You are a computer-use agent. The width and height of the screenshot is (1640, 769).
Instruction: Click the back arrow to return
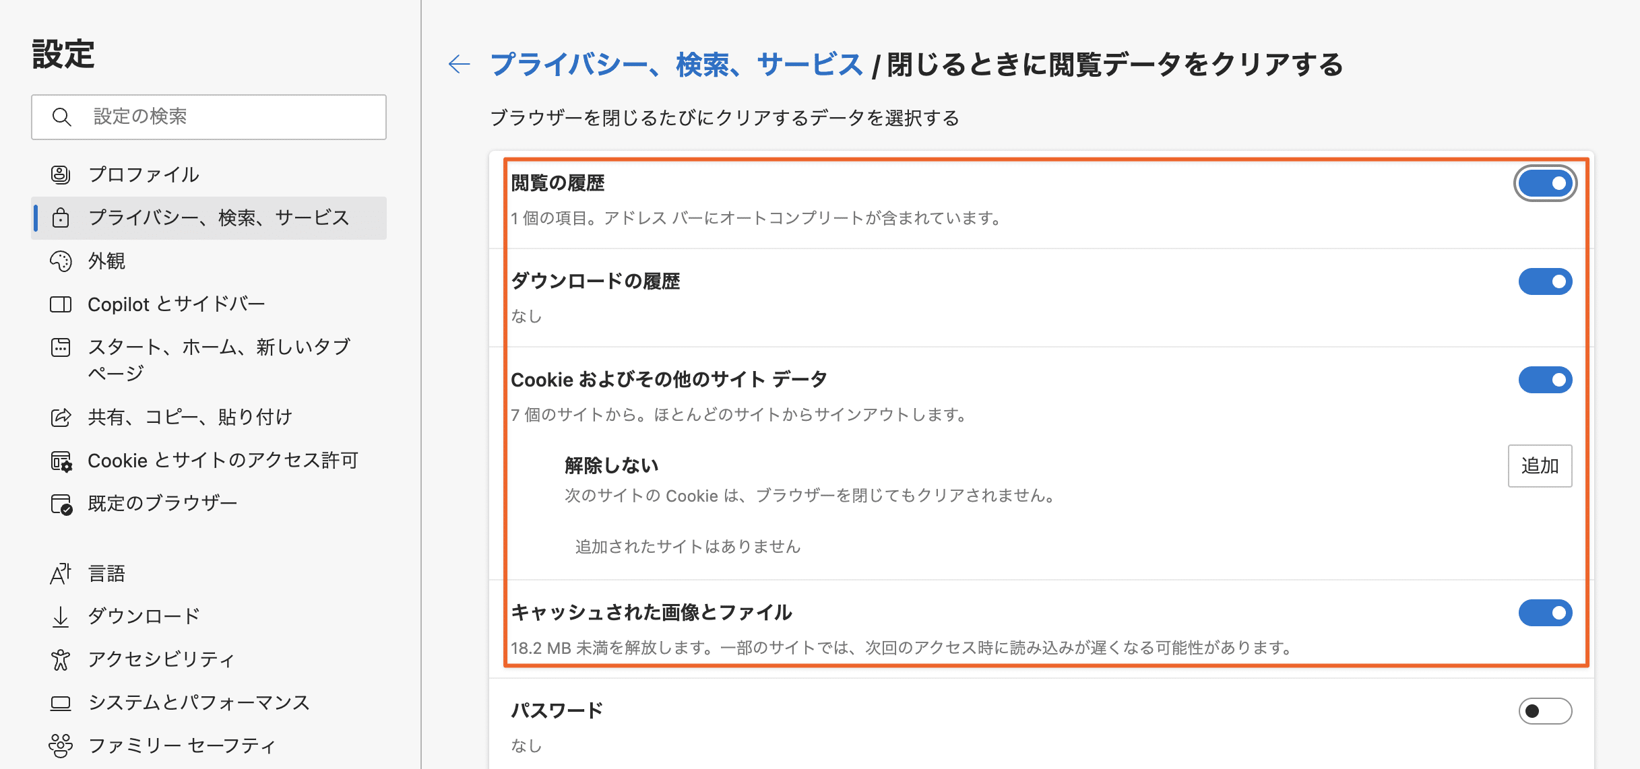pos(459,64)
